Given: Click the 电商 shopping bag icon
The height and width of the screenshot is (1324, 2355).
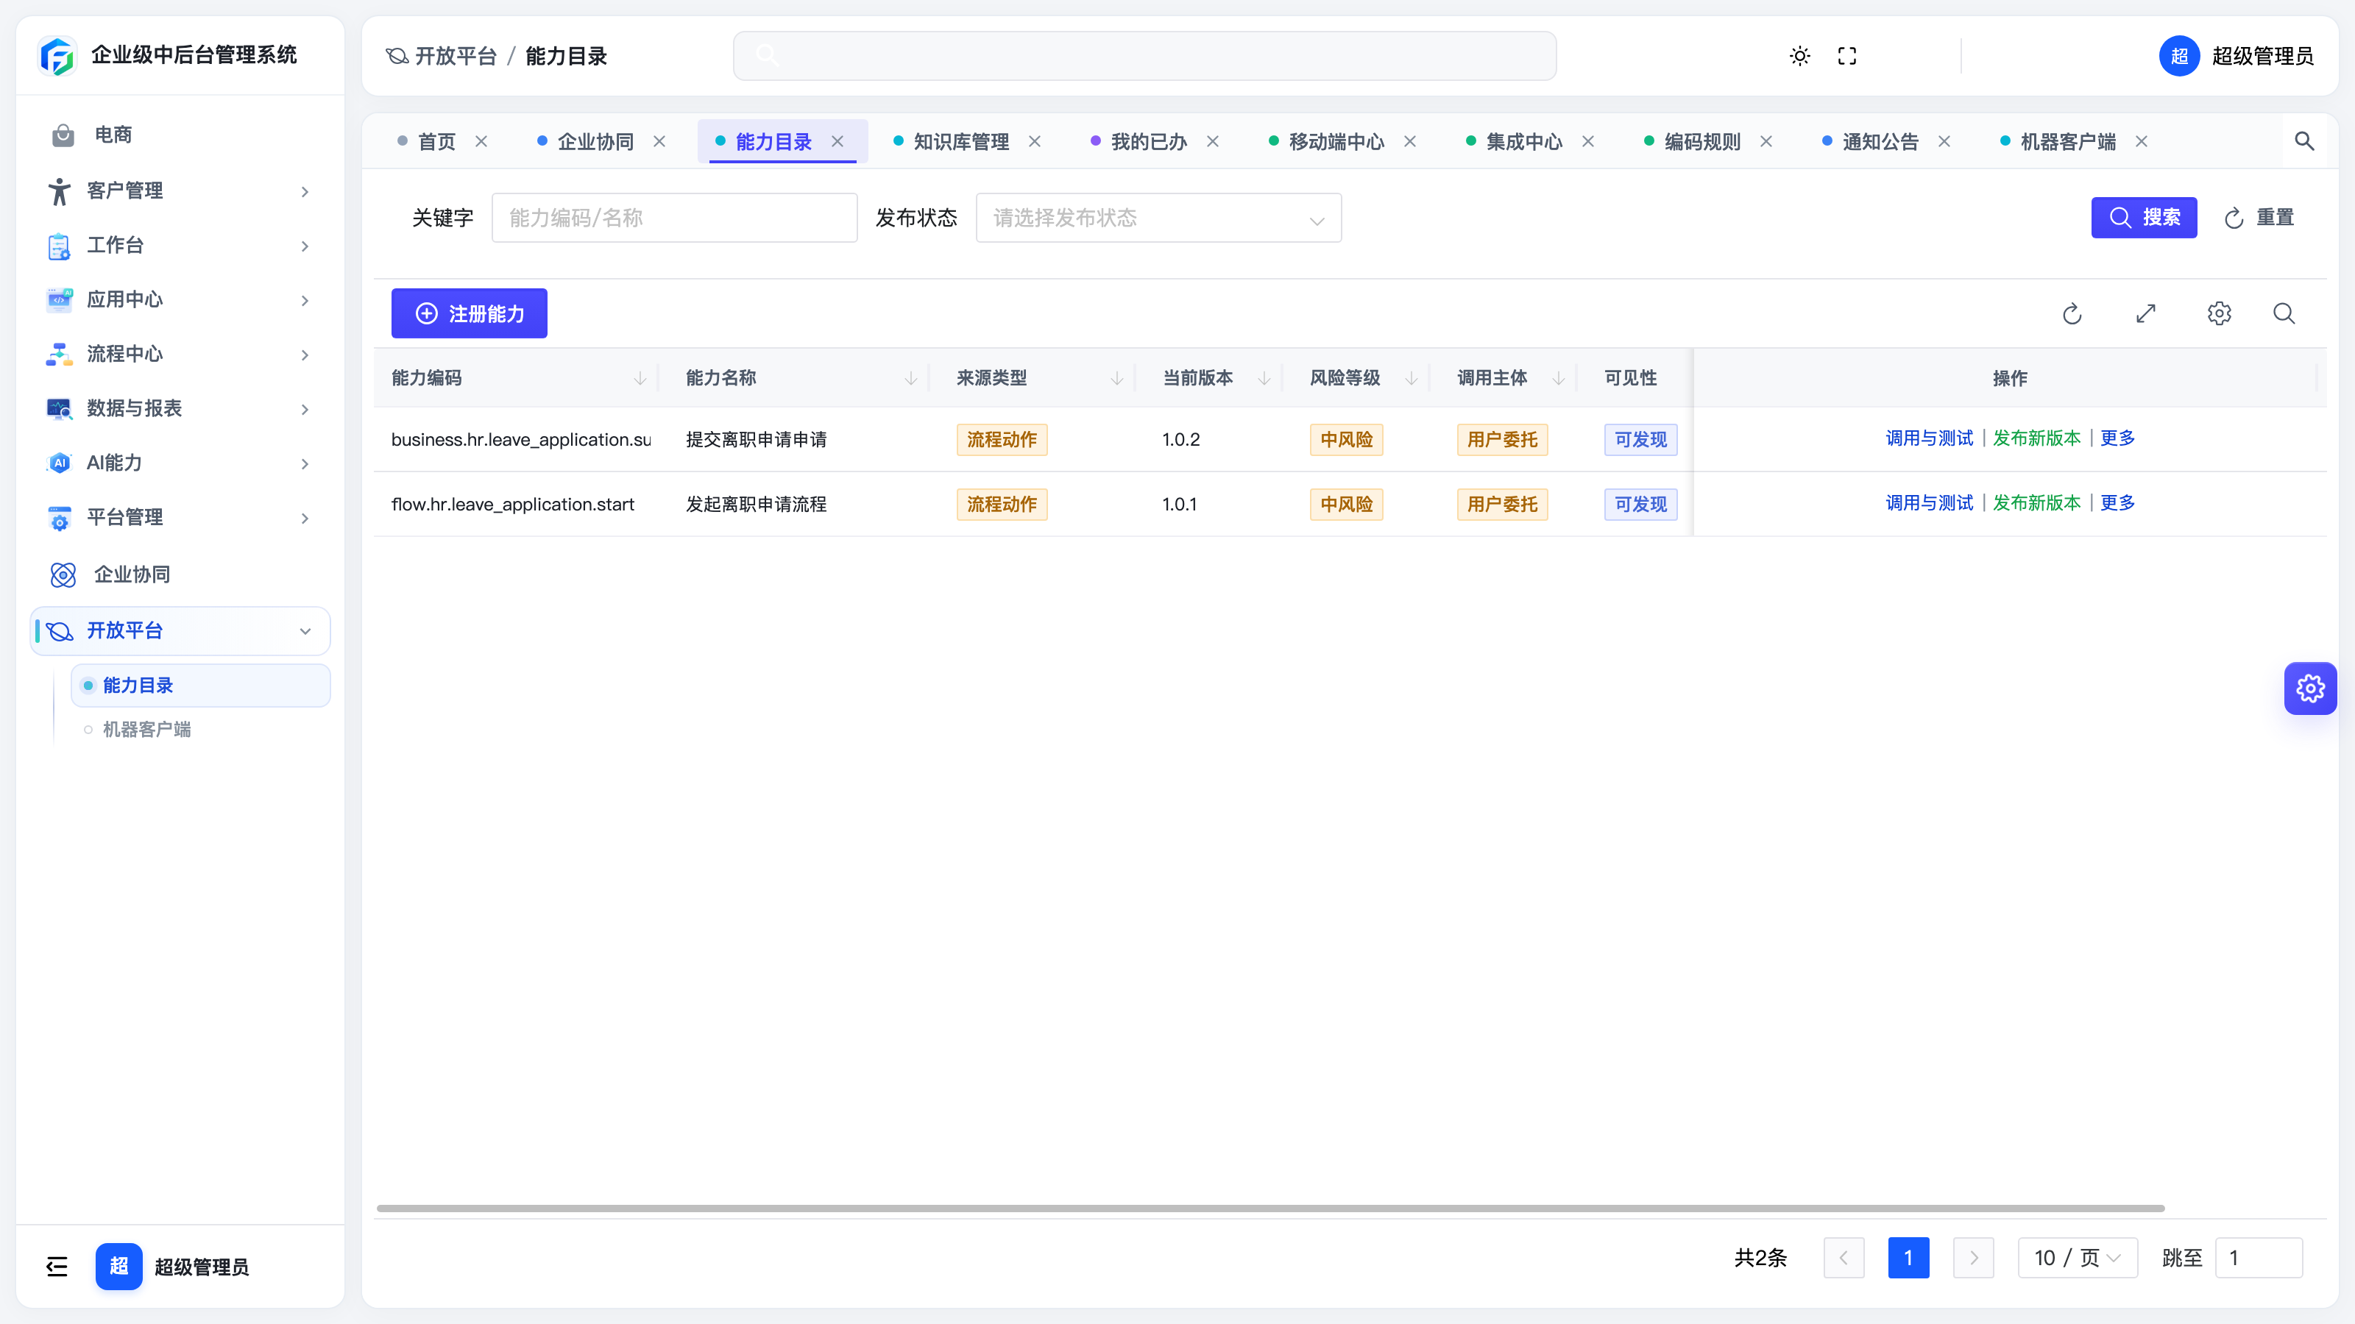Looking at the screenshot, I should [x=63, y=135].
